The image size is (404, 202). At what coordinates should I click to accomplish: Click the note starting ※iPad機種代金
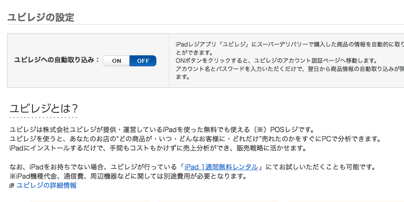(x=128, y=177)
